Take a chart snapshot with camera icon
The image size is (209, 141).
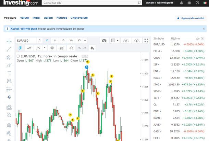[x=104, y=41]
